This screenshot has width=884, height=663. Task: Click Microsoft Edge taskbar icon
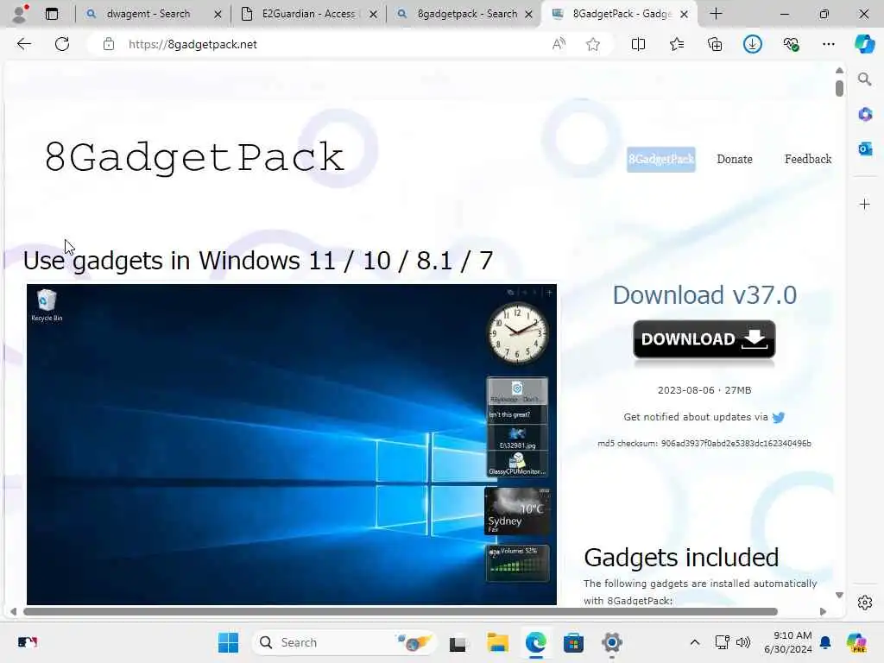535,642
